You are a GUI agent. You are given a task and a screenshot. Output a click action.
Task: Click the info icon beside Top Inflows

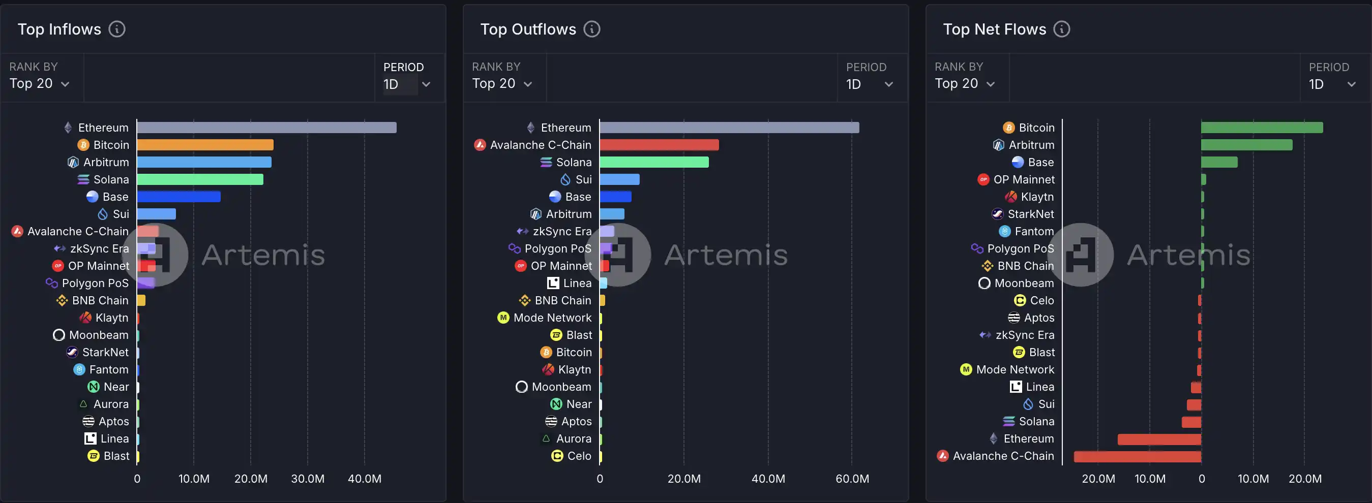(x=116, y=29)
